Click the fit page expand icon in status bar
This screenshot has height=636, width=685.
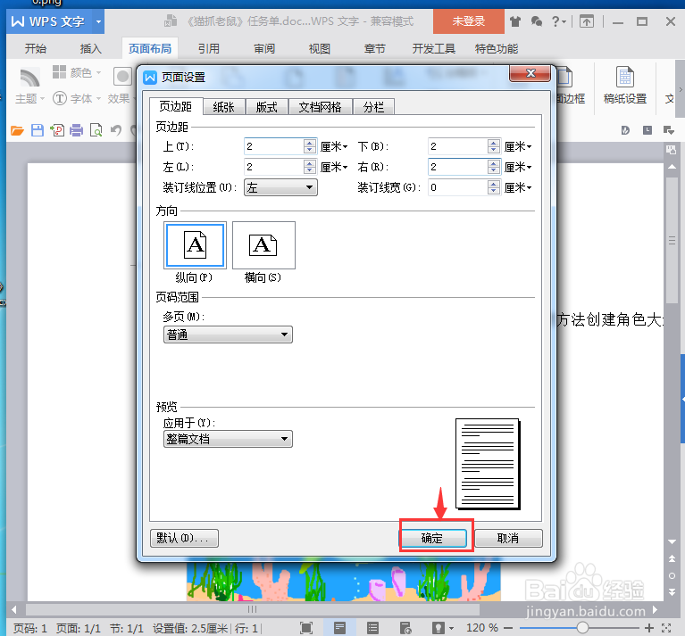(666, 628)
